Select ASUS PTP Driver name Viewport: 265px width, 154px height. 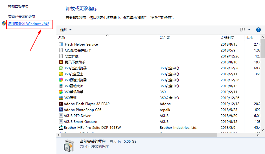click(x=77, y=116)
